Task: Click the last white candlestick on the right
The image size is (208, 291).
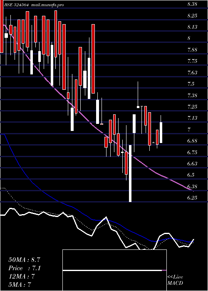Action: click(161, 133)
